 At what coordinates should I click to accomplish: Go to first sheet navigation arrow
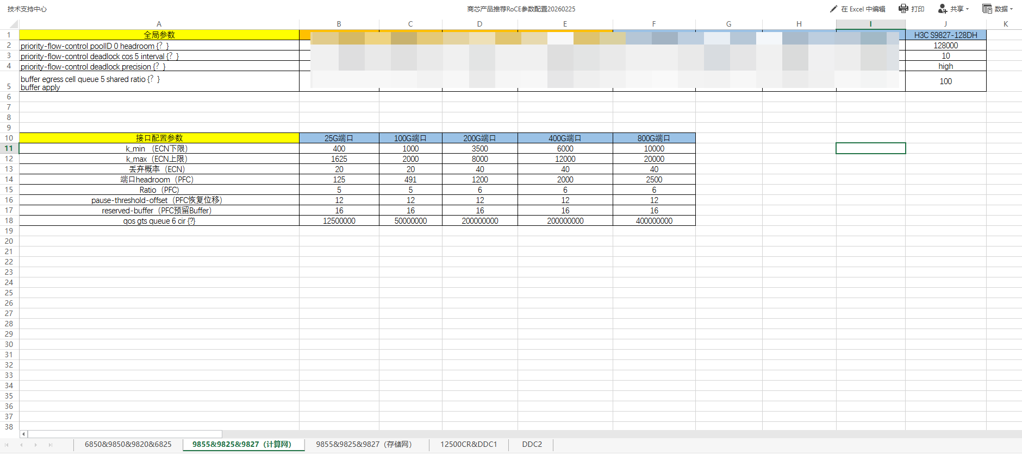(7, 445)
